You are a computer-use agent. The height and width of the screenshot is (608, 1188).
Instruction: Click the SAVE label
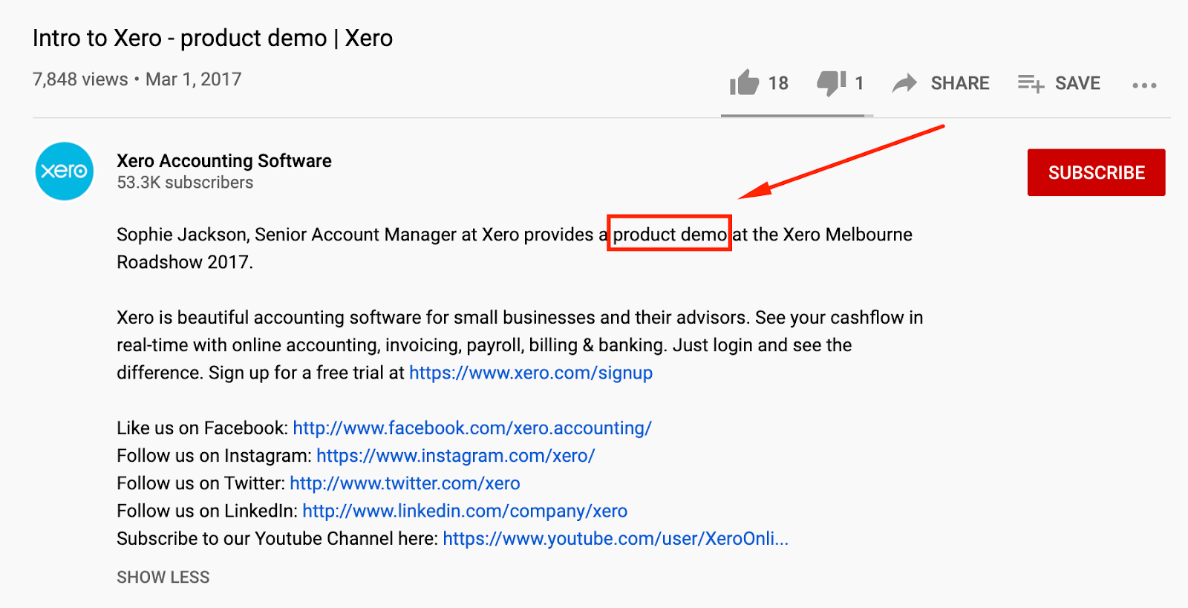[x=1077, y=83]
